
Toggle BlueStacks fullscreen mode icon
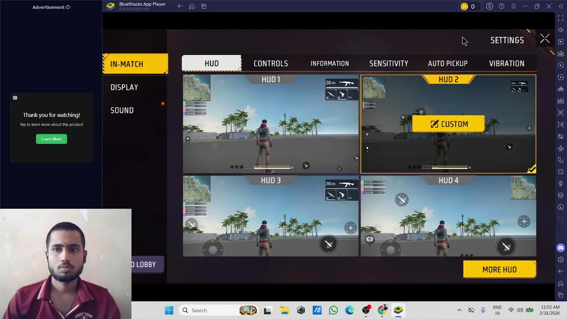561,18
